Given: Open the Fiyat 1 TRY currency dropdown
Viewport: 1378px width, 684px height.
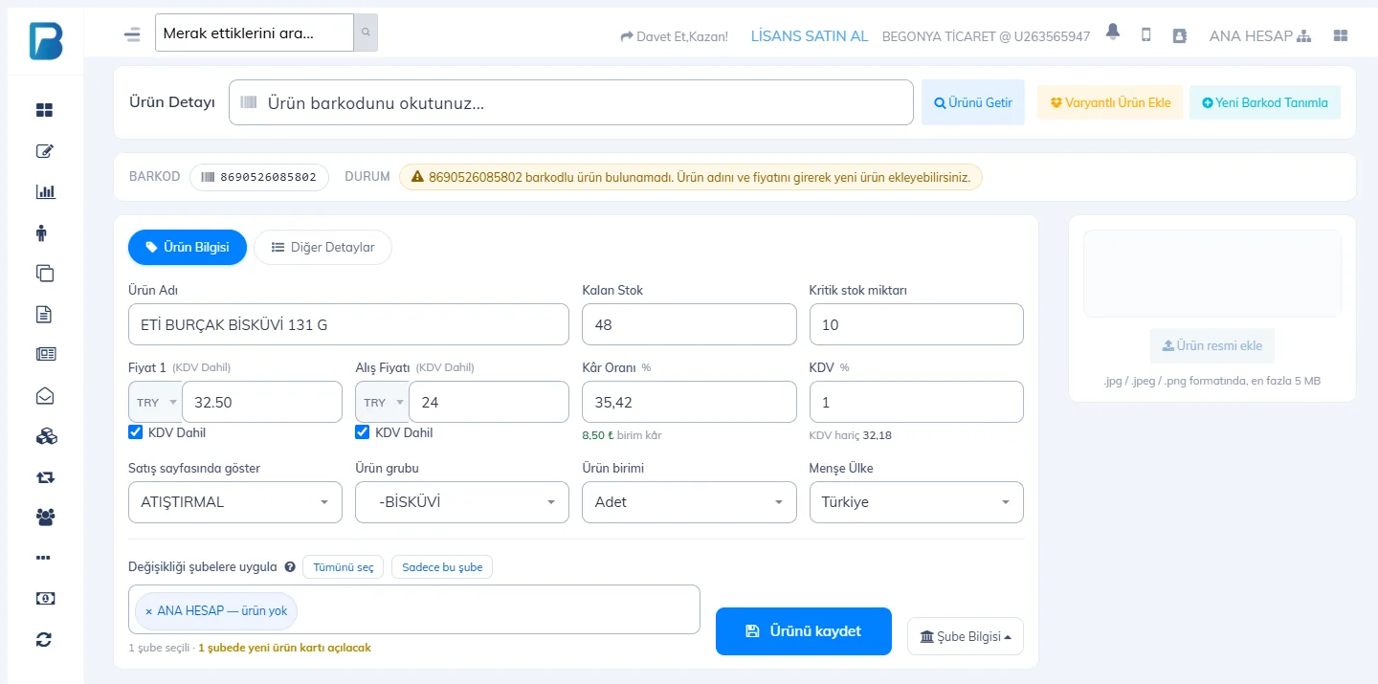Looking at the screenshot, I should pos(156,402).
